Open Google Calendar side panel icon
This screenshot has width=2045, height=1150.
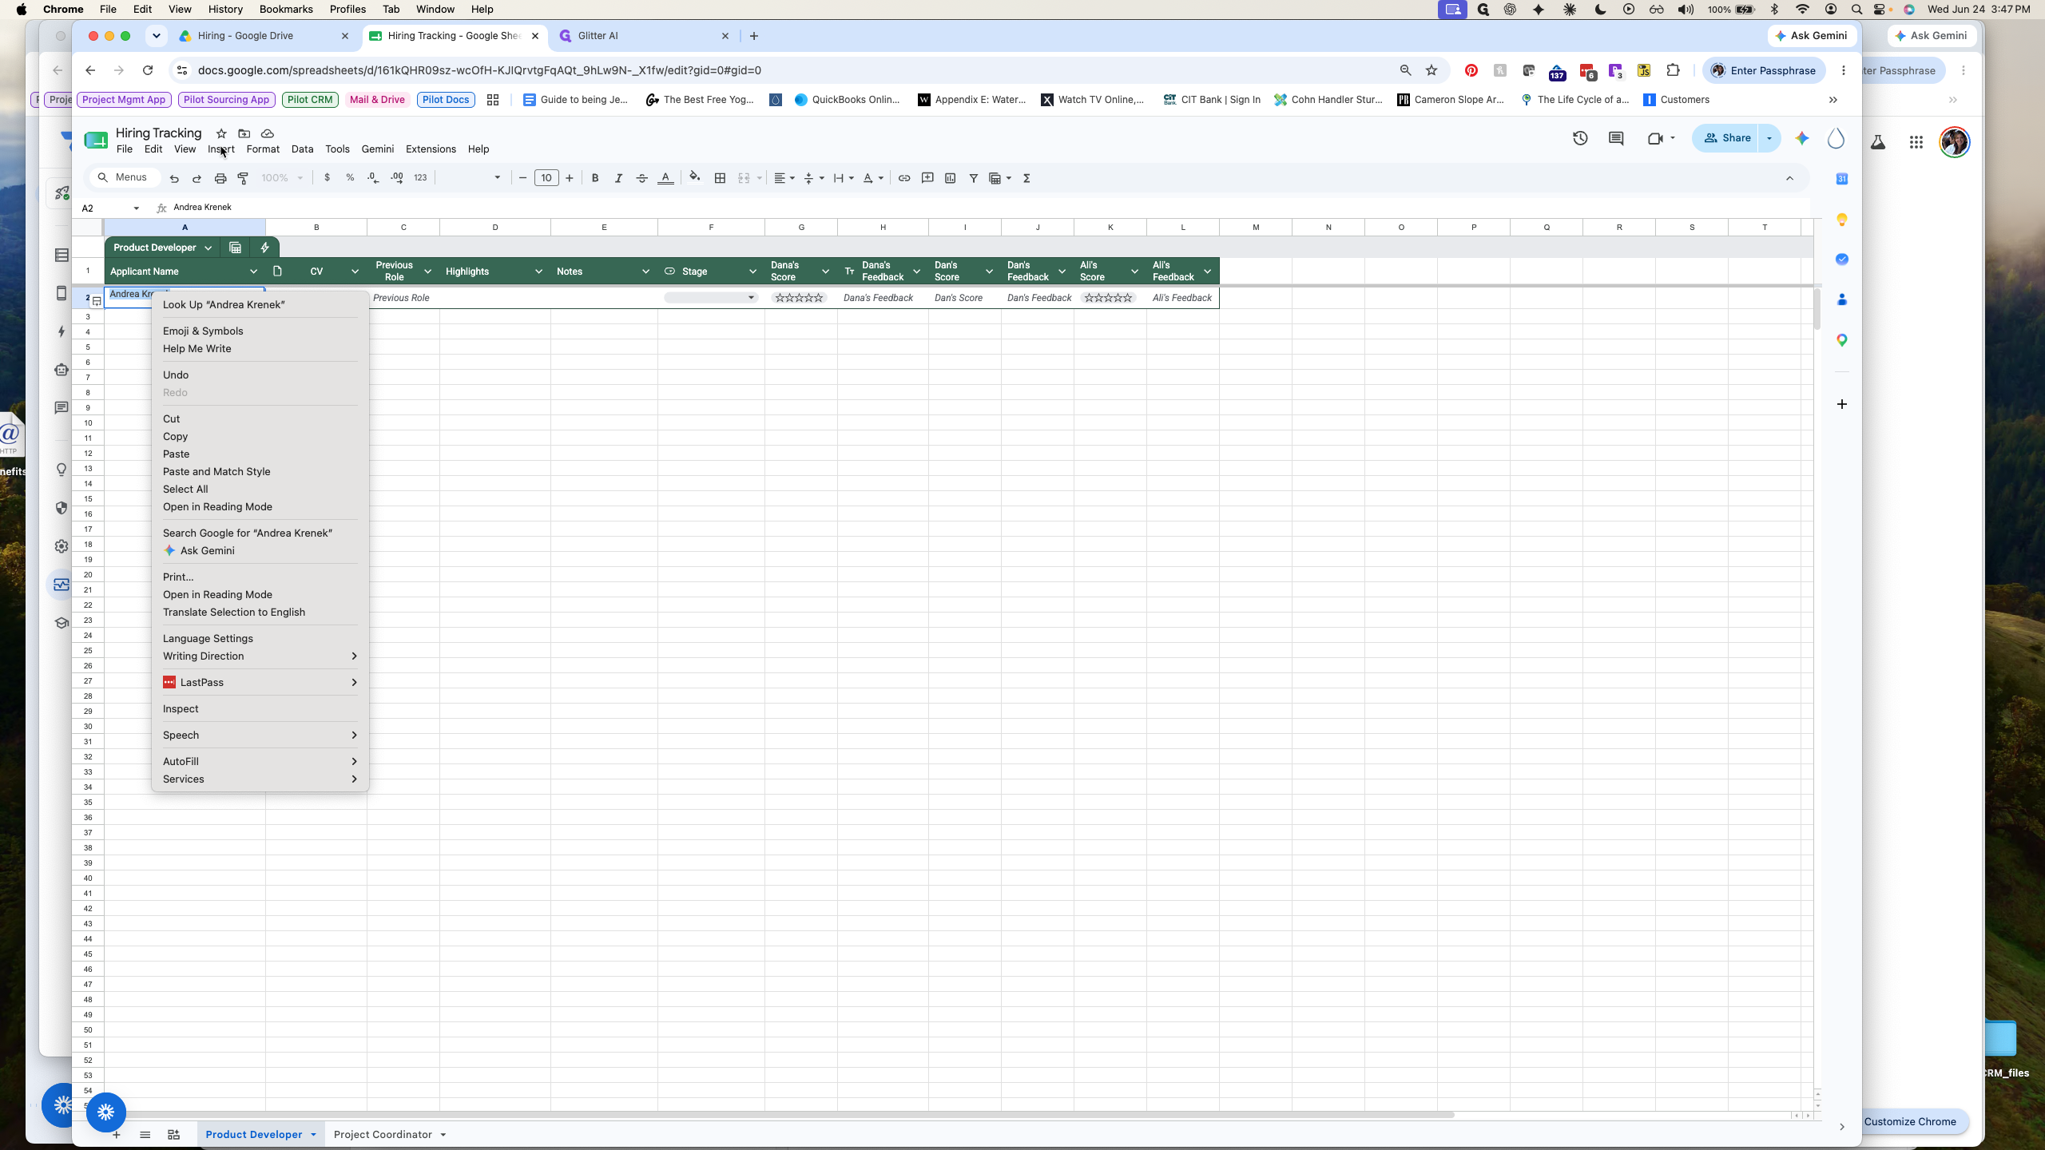[x=1842, y=179]
